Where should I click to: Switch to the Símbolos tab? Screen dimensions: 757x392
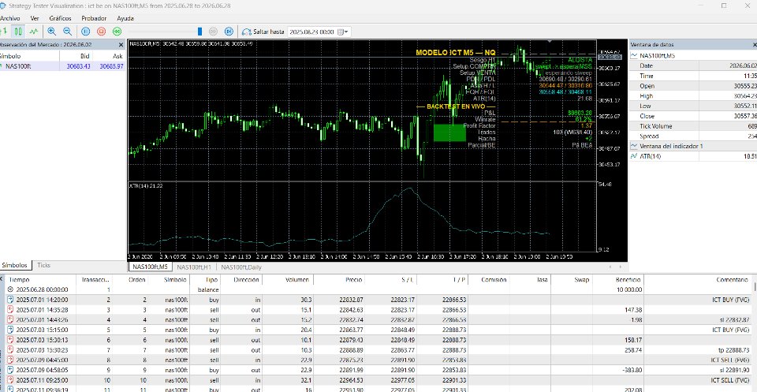tap(16, 265)
